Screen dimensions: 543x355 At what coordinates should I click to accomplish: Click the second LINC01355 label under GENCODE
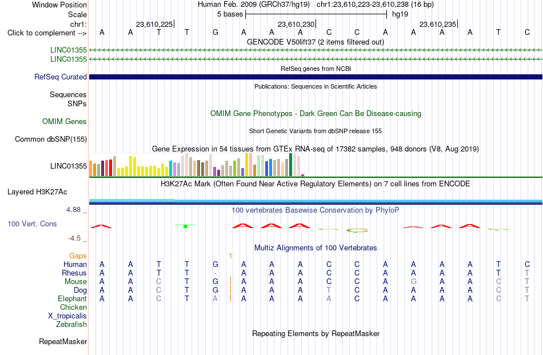(69, 59)
